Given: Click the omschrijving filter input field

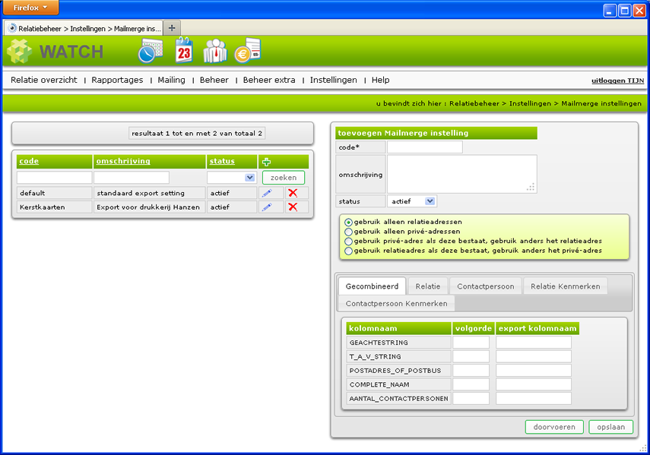Looking at the screenshot, I should coord(132,178).
